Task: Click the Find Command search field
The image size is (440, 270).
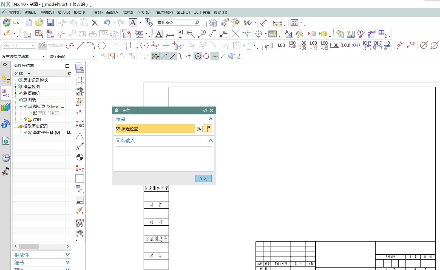Action: (x=178, y=22)
